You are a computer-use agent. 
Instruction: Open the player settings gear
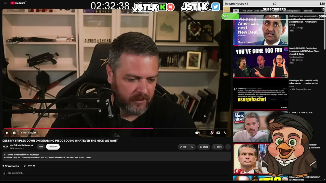211,133
